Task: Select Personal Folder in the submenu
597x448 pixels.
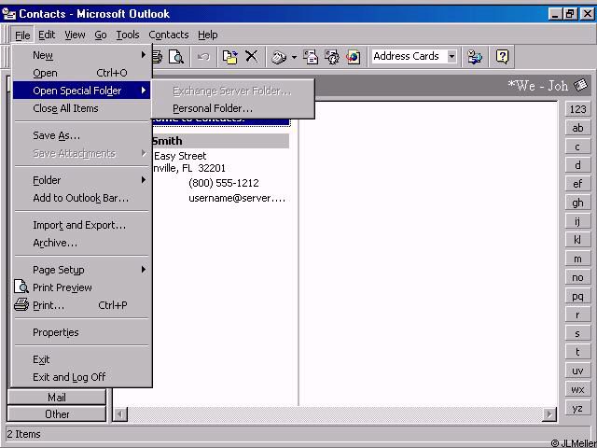Action: click(x=233, y=108)
